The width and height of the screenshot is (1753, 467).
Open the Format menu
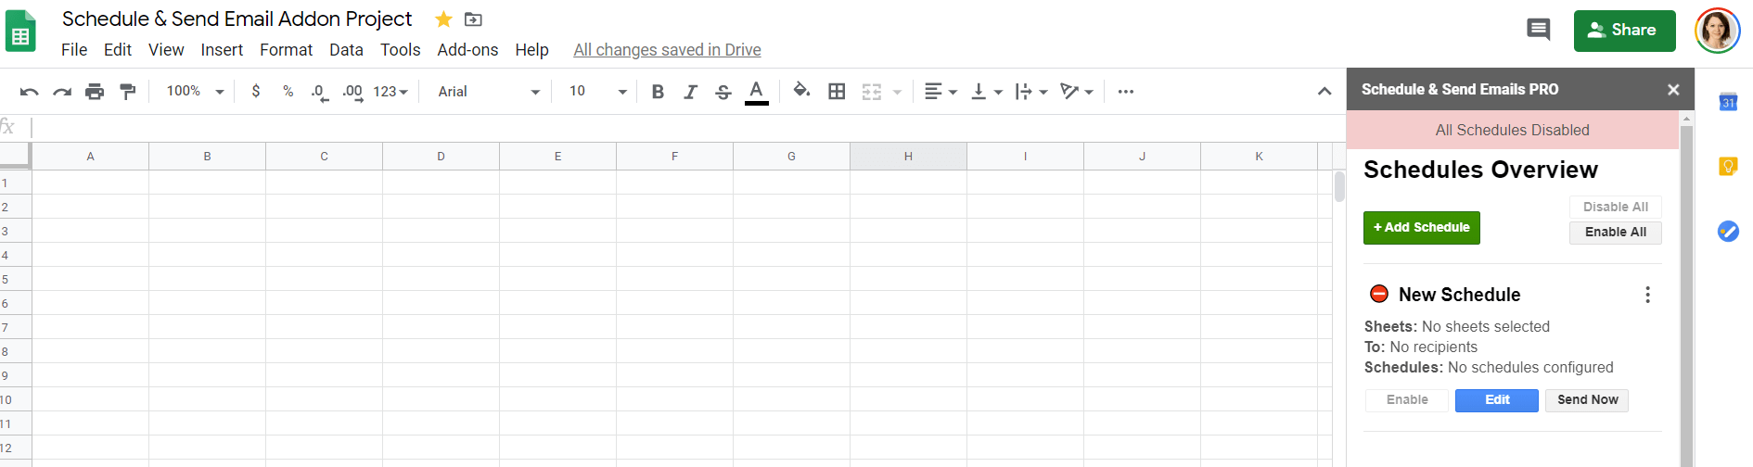(x=286, y=50)
